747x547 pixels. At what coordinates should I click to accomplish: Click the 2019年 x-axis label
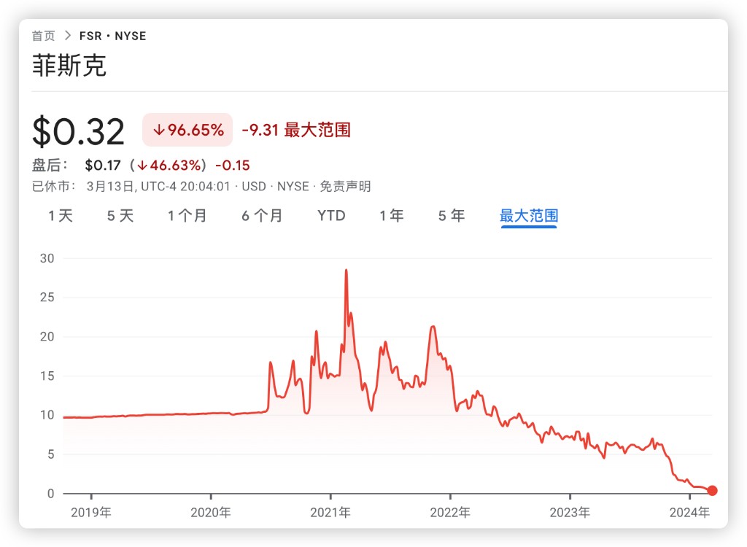[91, 513]
